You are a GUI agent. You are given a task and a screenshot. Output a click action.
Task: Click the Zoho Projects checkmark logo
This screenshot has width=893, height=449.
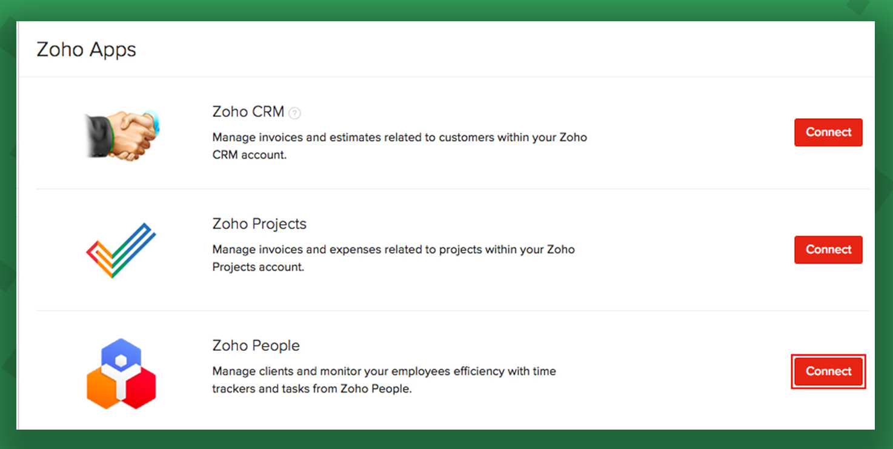click(x=121, y=250)
